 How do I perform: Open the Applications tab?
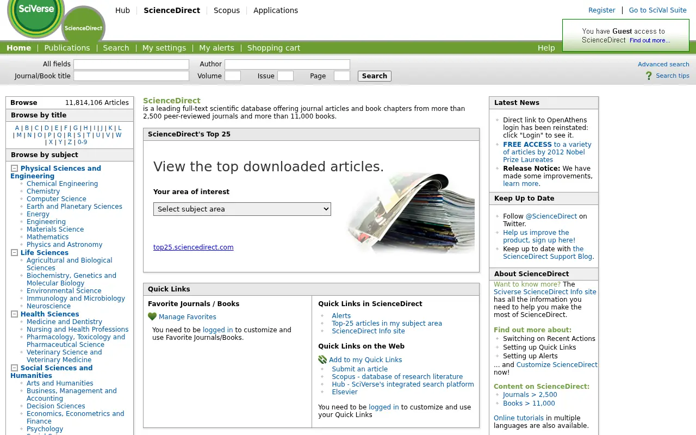pos(276,10)
